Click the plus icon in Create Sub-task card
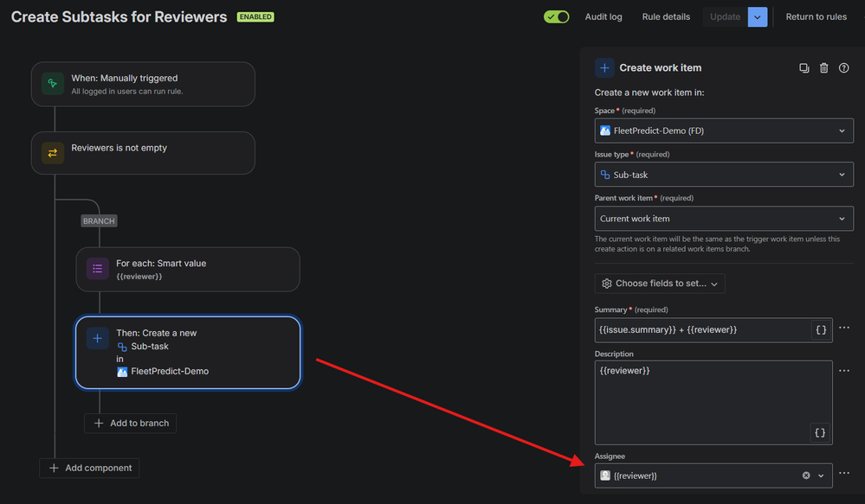865x504 pixels. (x=98, y=339)
